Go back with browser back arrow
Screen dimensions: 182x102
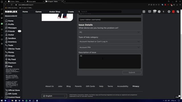tap(5, 5)
